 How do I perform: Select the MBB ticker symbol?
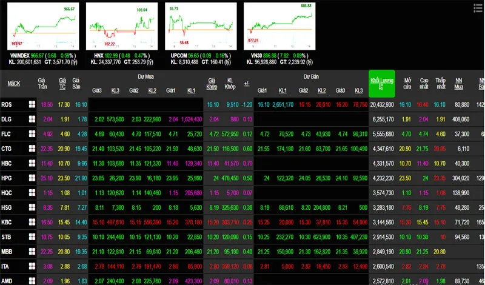coord(7,252)
